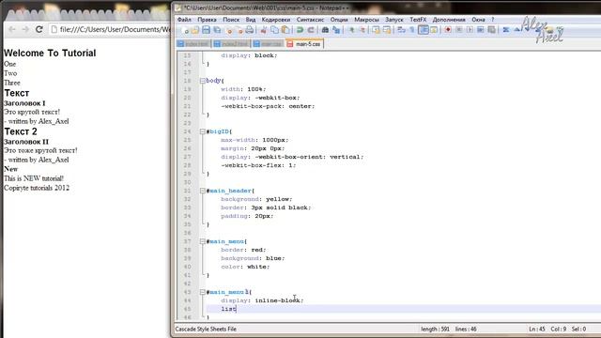Viewport: 601px width, 338px height.
Task: Click the 'yellow' value on line 32
Action: tap(278, 199)
